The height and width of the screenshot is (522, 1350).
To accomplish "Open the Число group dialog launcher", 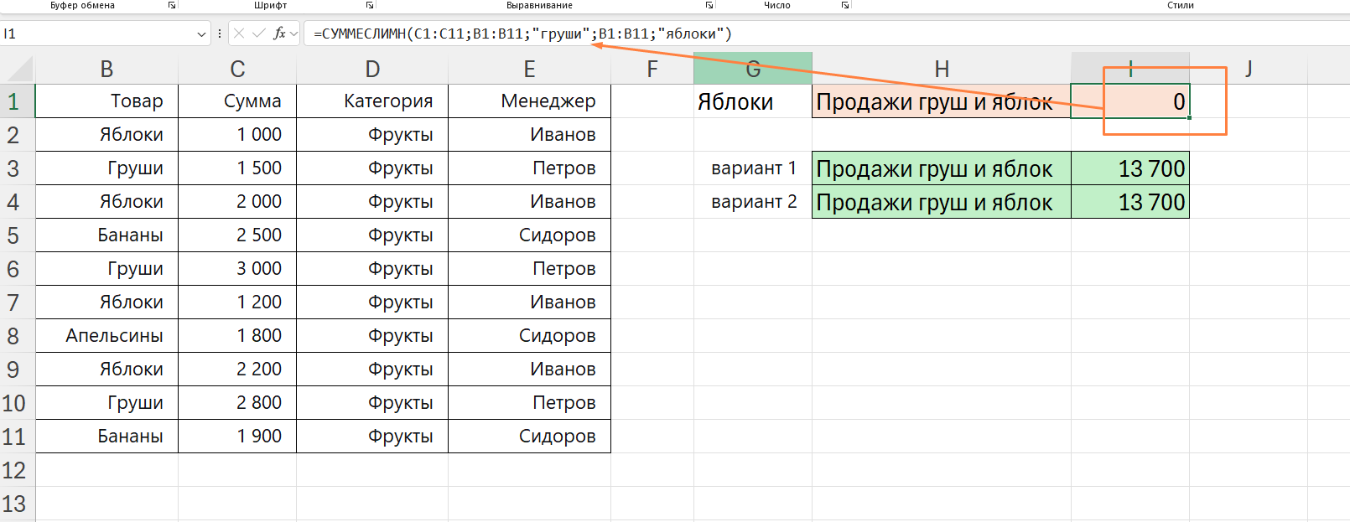I will [x=845, y=5].
